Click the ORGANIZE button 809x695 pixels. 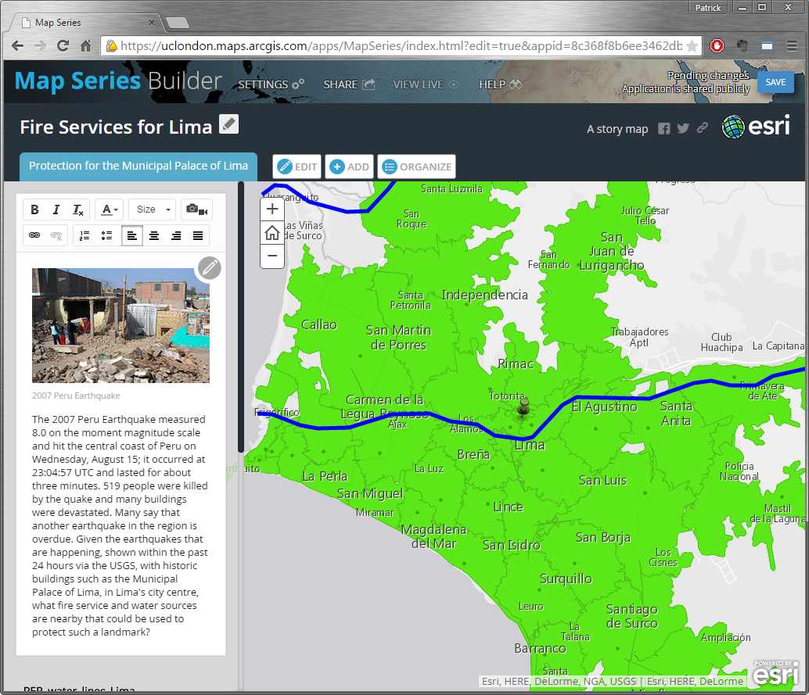pos(417,167)
